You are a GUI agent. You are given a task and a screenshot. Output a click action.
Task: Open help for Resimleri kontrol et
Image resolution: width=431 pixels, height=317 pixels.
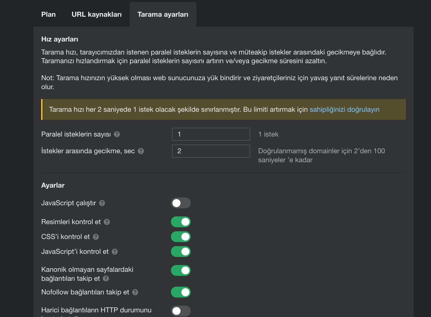(x=107, y=222)
